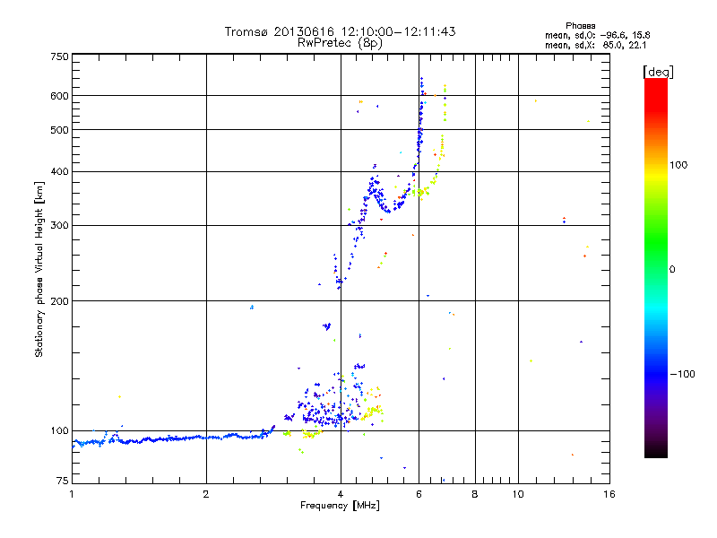Click the y-axis tick label '400'
The height and width of the screenshot is (538, 717).
[x=59, y=172]
